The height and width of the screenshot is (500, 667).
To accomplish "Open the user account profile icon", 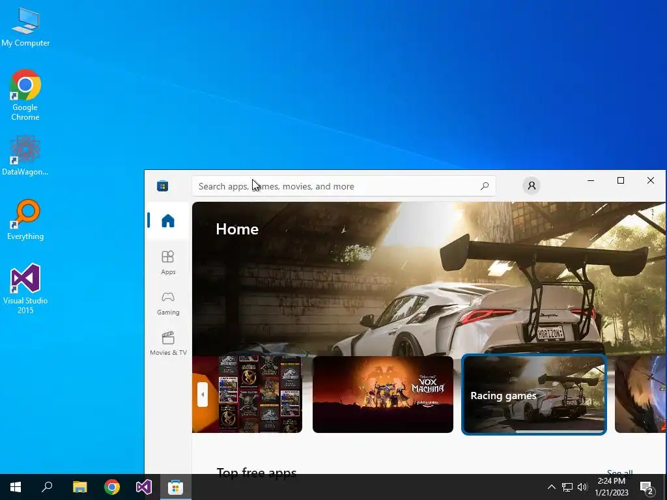I will [532, 186].
